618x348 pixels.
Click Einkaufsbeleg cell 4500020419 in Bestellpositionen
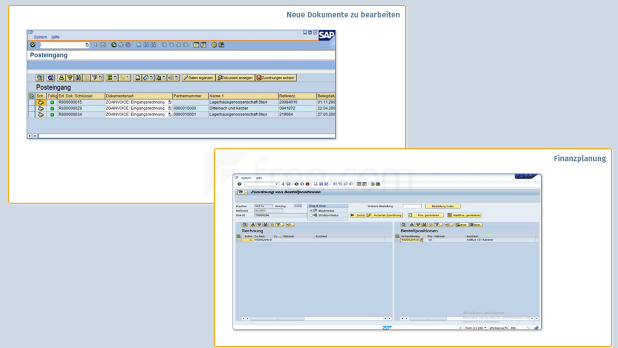tap(410, 240)
